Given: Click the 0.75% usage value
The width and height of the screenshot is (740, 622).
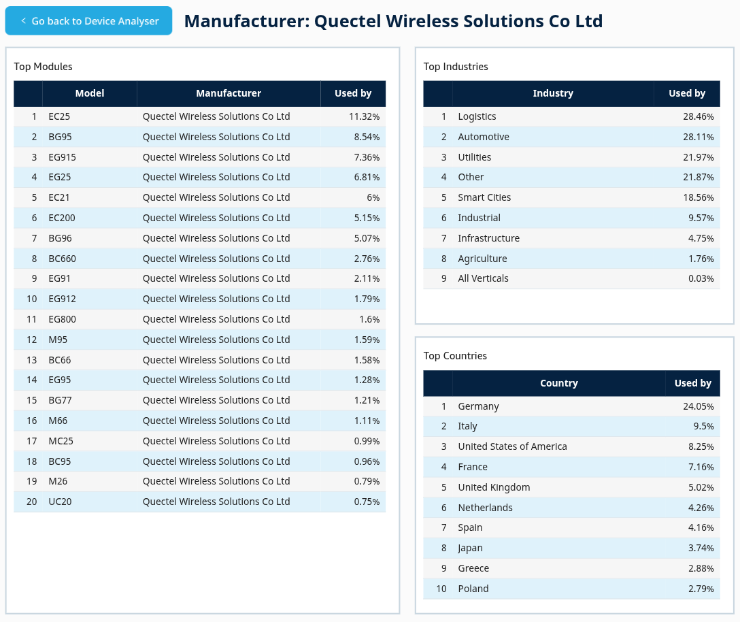Looking at the screenshot, I should click(367, 502).
